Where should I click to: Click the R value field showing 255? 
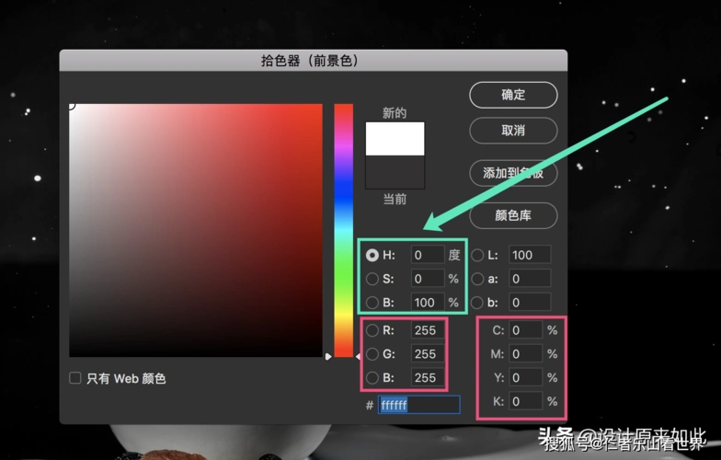(428, 330)
